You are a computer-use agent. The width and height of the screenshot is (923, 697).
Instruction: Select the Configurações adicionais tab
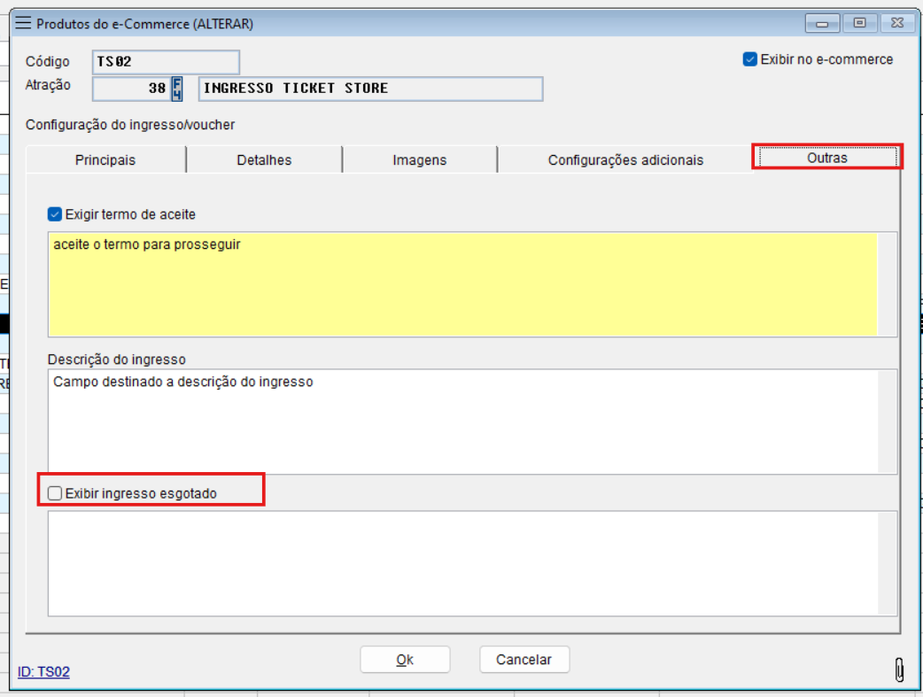pyautogui.click(x=625, y=160)
